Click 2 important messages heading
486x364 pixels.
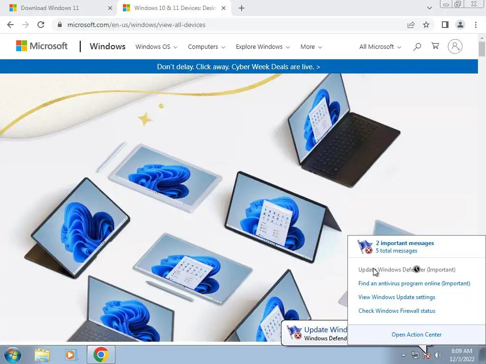[405, 243]
